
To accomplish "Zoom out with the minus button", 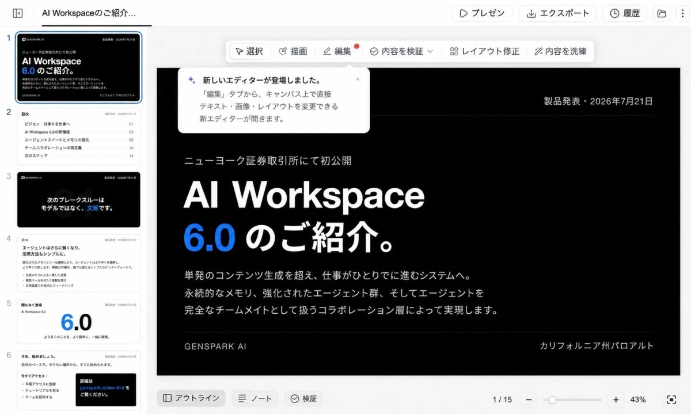I will point(529,400).
